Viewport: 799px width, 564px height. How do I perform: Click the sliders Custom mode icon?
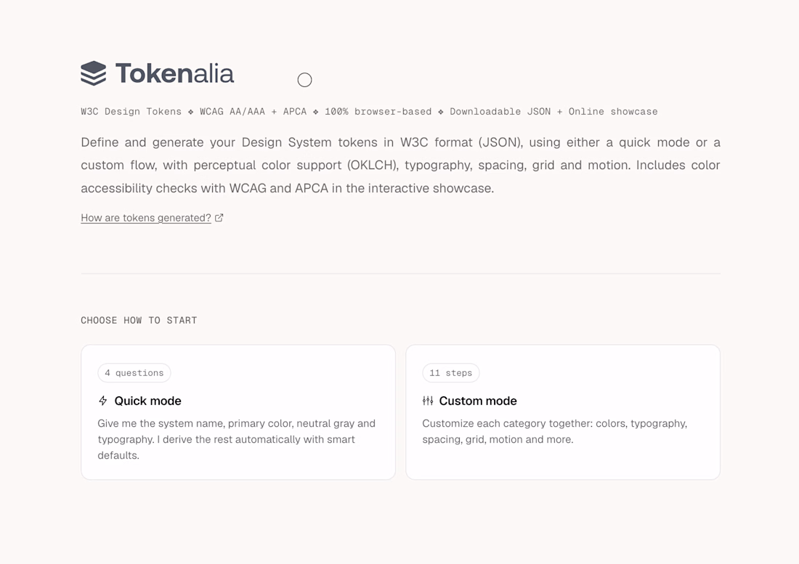pyautogui.click(x=428, y=401)
